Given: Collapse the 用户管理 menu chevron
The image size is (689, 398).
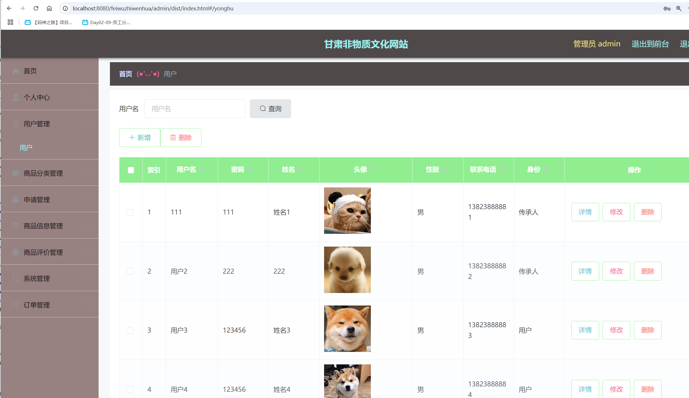Looking at the screenshot, I should point(88,123).
